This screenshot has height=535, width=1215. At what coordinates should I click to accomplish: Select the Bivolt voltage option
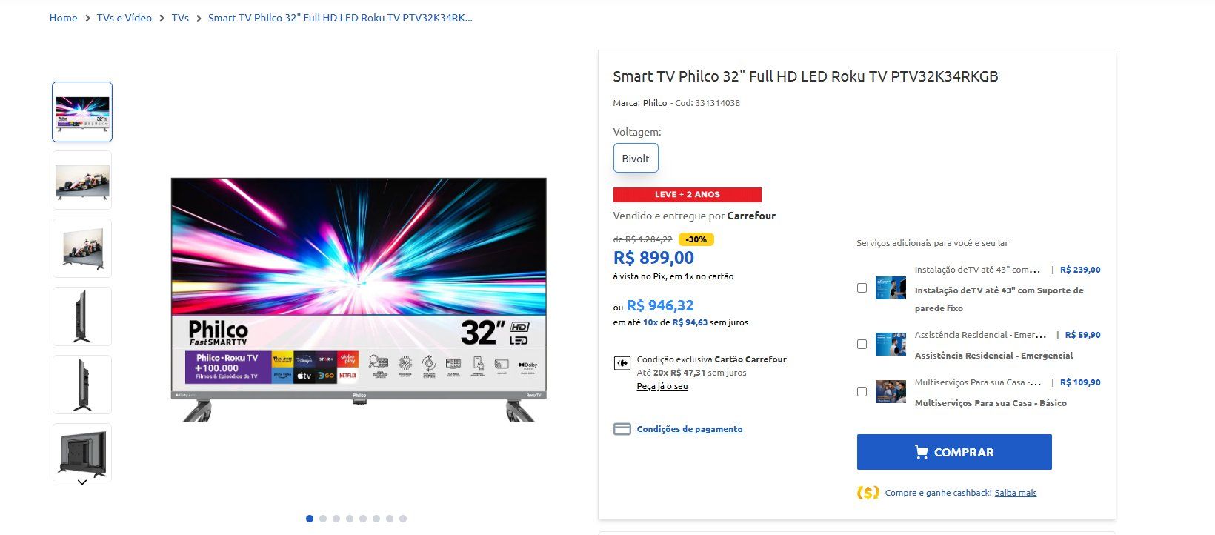tap(636, 158)
